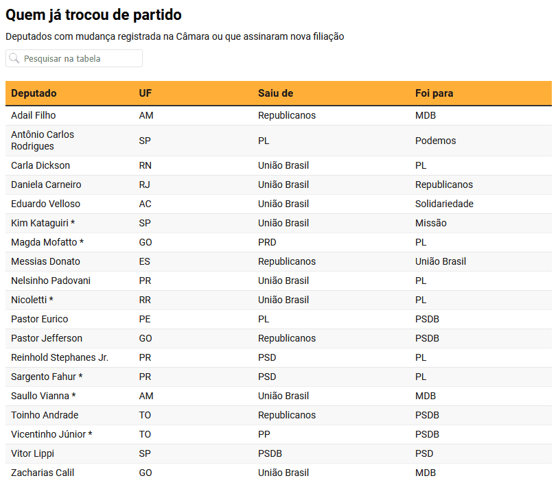558x487 pixels.
Task: Click Vitor Lippi's PSD destination cell
Action: click(x=424, y=453)
